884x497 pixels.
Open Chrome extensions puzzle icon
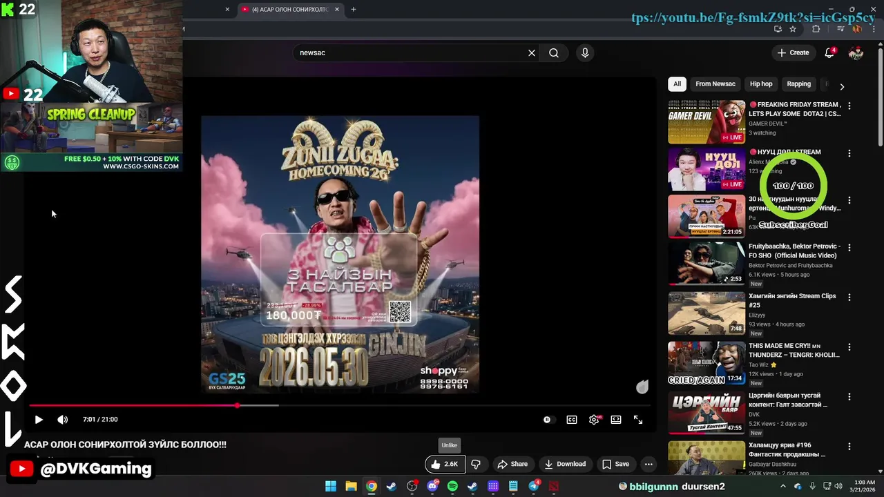816,29
